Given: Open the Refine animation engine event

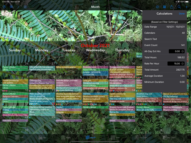Looking at the screenshot, I should click(69, 67).
